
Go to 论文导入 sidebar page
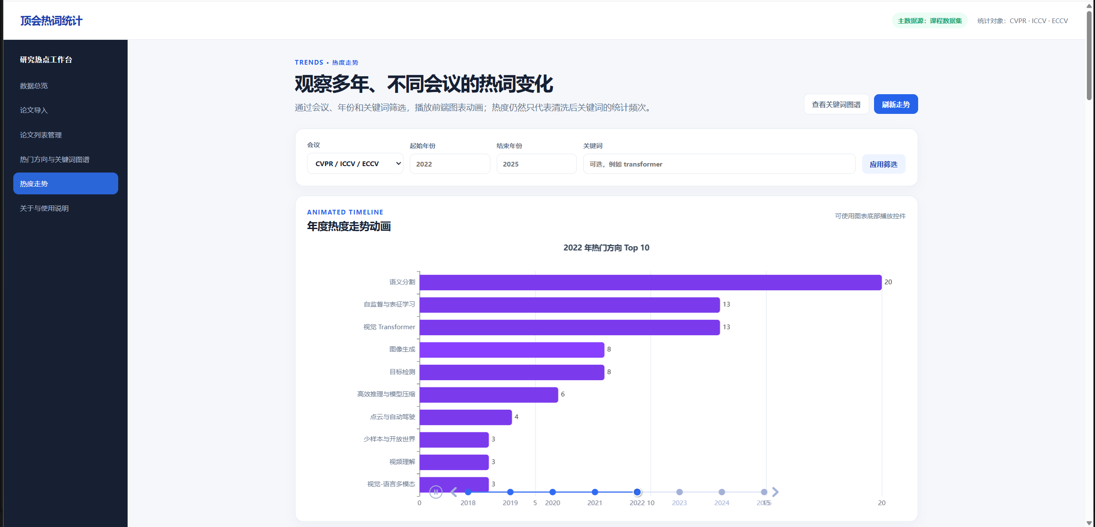click(x=66, y=110)
